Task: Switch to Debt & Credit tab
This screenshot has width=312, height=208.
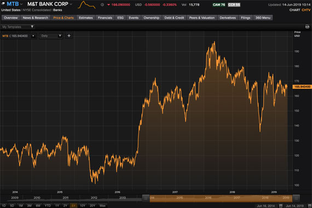Action: click(x=174, y=18)
